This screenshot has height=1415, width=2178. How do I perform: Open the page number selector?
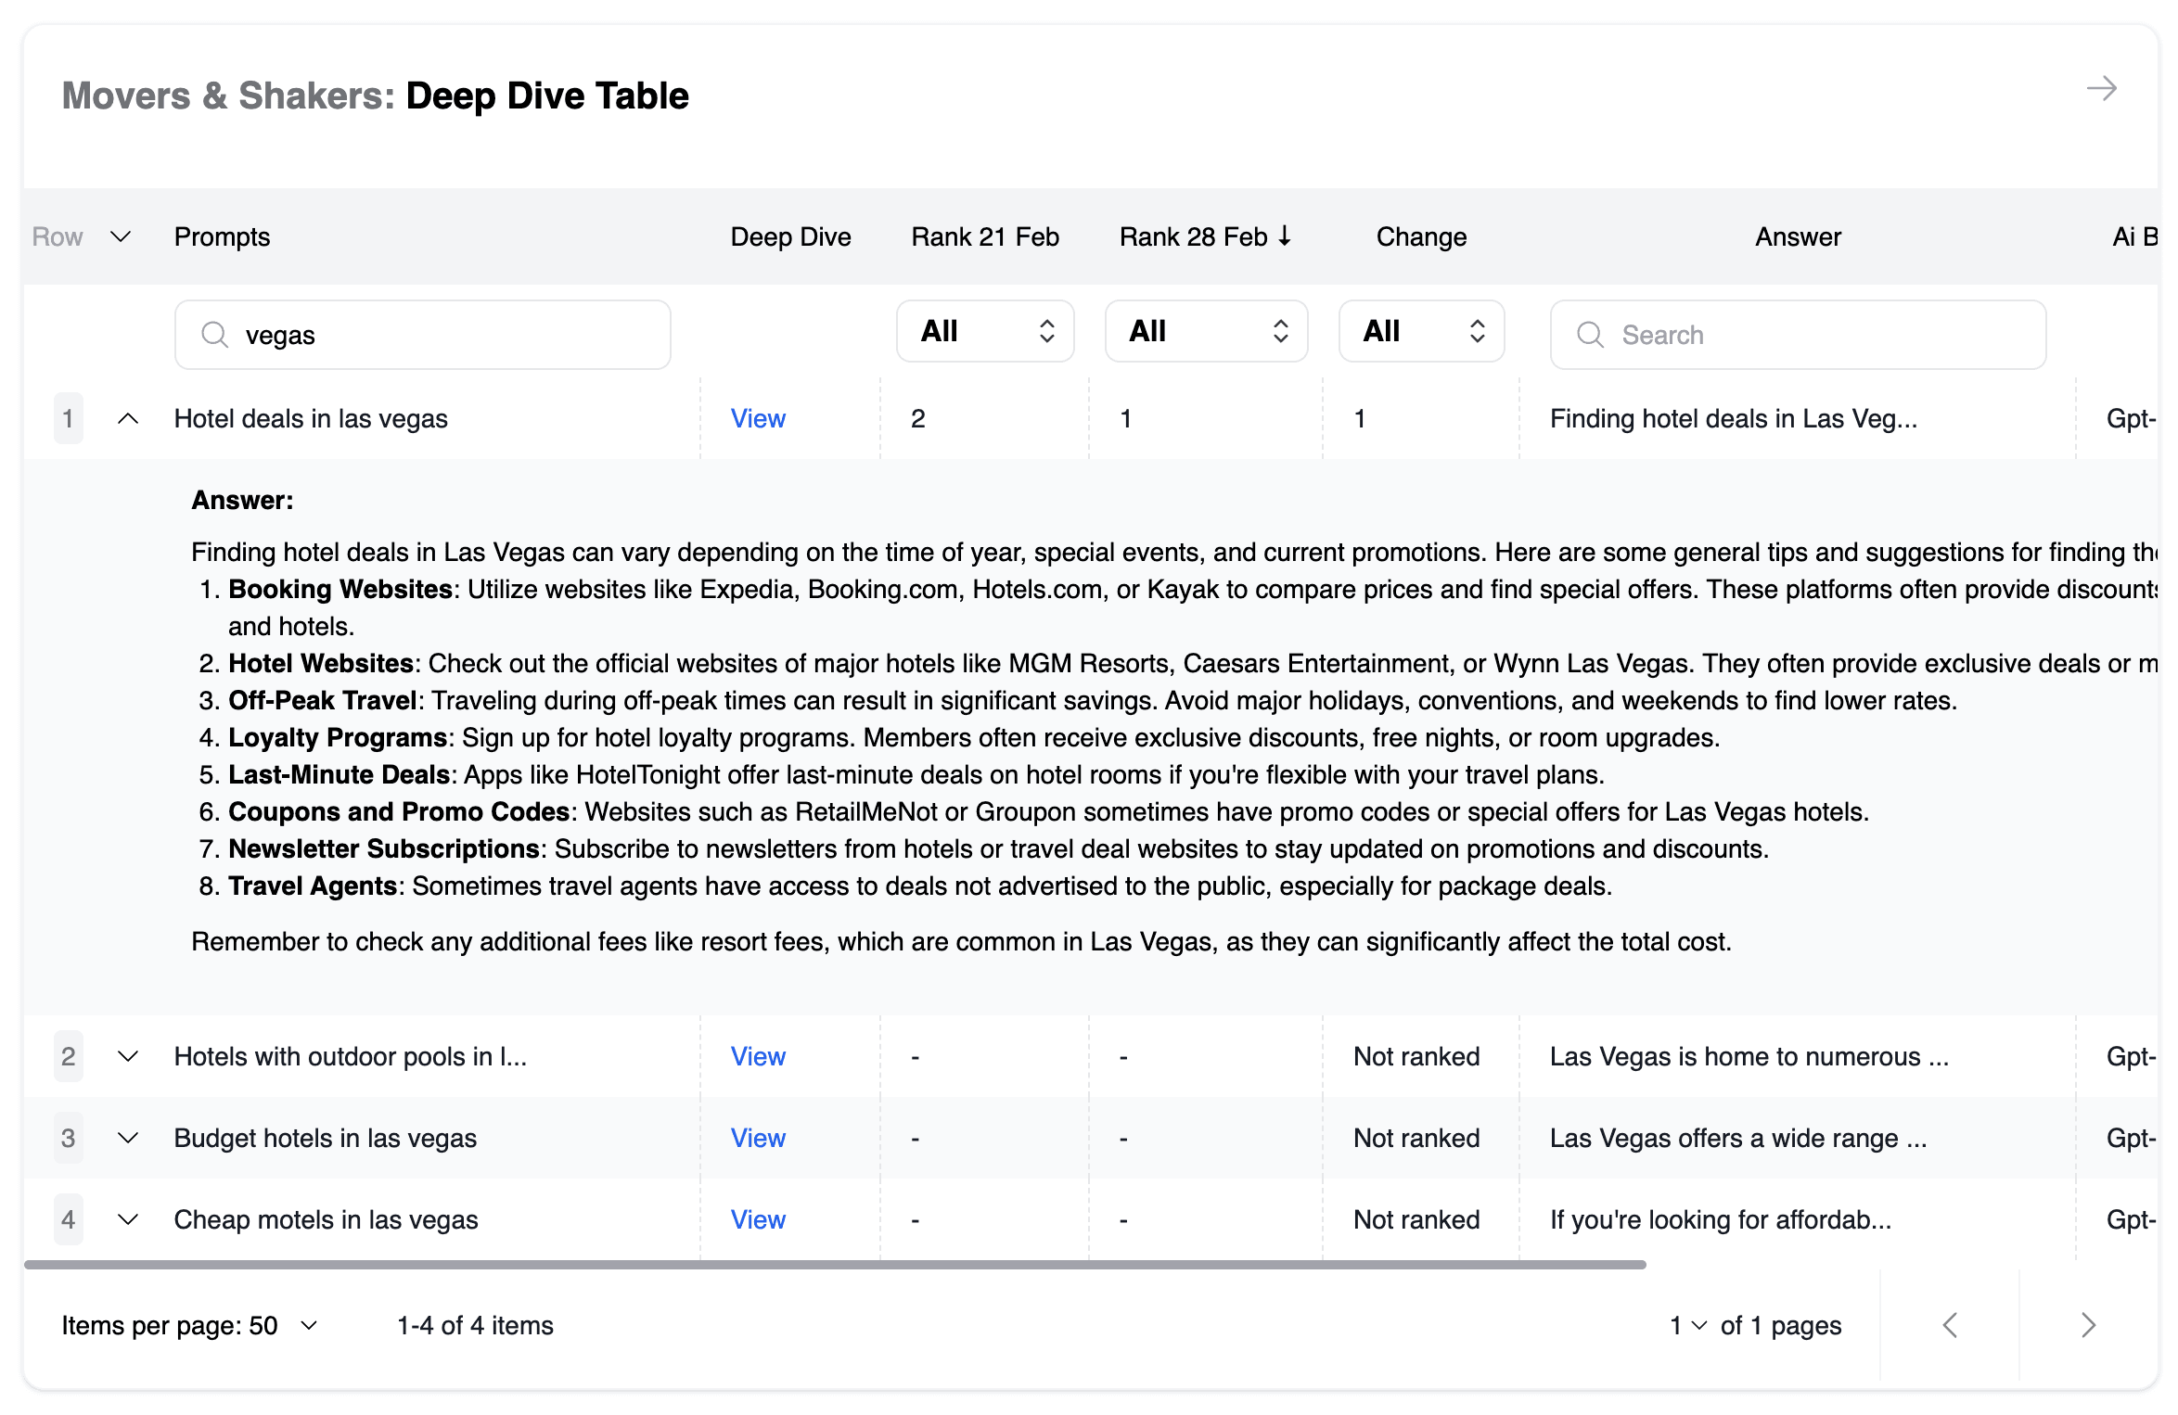pyautogui.click(x=1688, y=1325)
